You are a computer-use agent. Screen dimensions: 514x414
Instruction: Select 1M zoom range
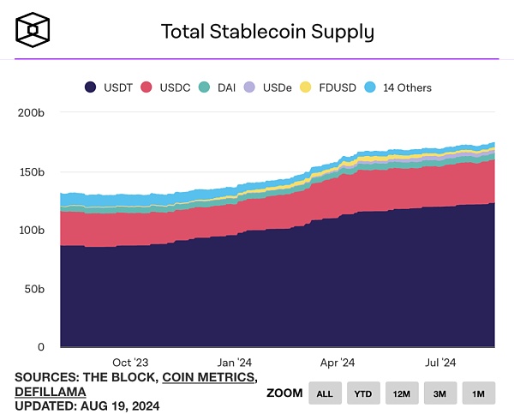tap(479, 393)
